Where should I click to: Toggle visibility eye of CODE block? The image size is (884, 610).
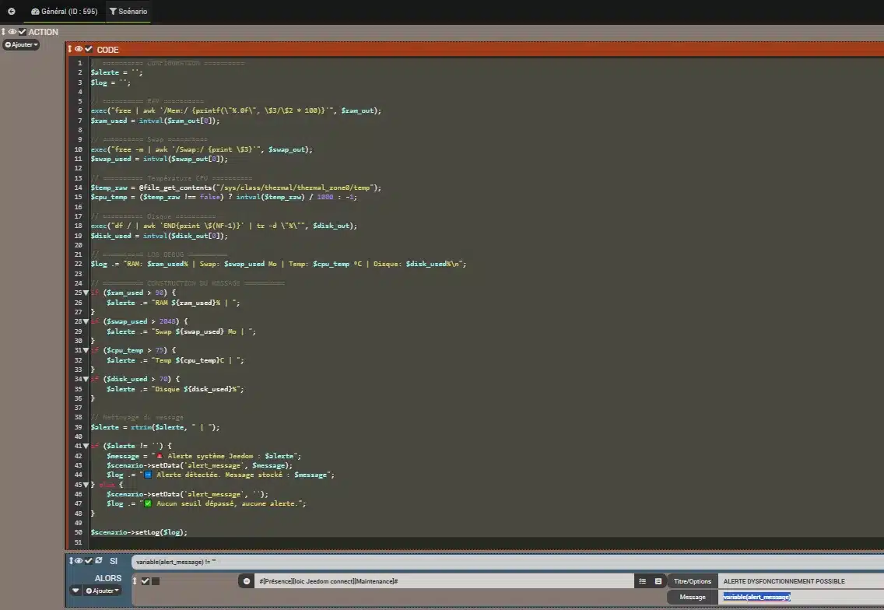[79, 50]
